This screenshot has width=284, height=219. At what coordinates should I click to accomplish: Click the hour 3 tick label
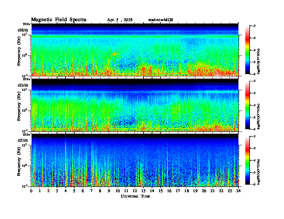click(x=57, y=191)
